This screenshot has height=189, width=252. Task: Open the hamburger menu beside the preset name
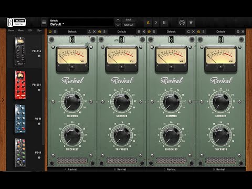click(x=44, y=23)
